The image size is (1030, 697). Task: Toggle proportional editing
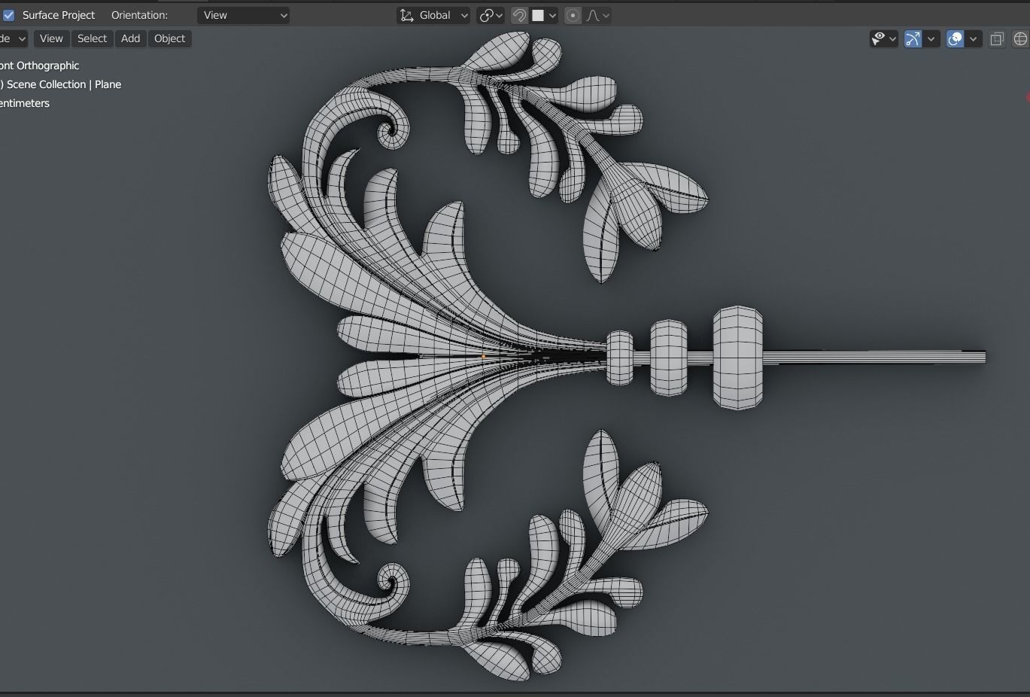[x=573, y=15]
